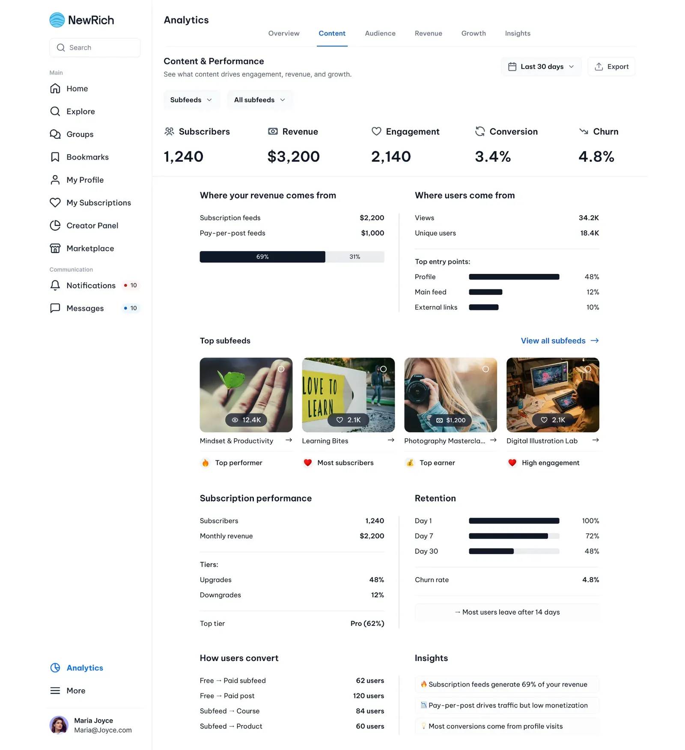Select the Mindset & Productivity card circle
Viewport: 685px width, 750px height.
[x=281, y=369]
